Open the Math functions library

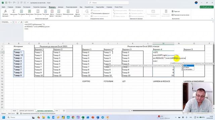[x=68, y=13]
